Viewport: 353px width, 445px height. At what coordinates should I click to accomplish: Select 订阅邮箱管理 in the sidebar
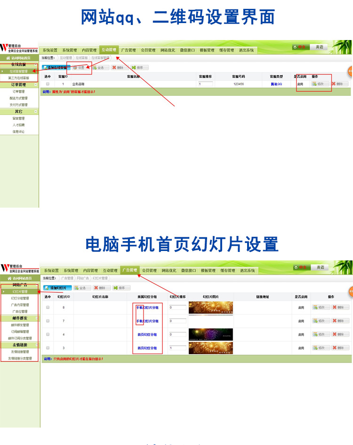click(x=20, y=332)
